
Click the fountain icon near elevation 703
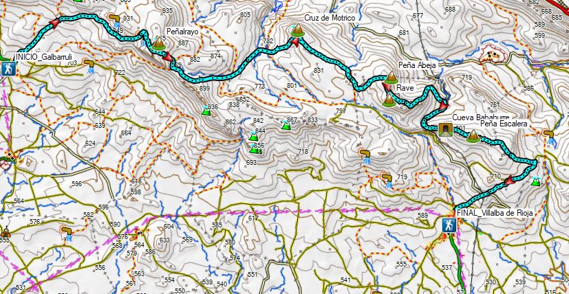pyautogui.click(x=89, y=66)
